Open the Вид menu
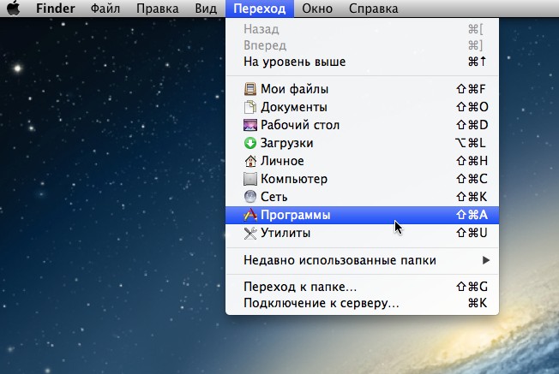This screenshot has width=559, height=374. click(x=206, y=9)
